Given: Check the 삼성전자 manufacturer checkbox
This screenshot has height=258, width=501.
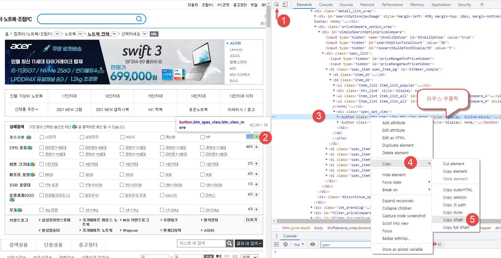Looking at the screenshot, I should pyautogui.click(x=82, y=137).
